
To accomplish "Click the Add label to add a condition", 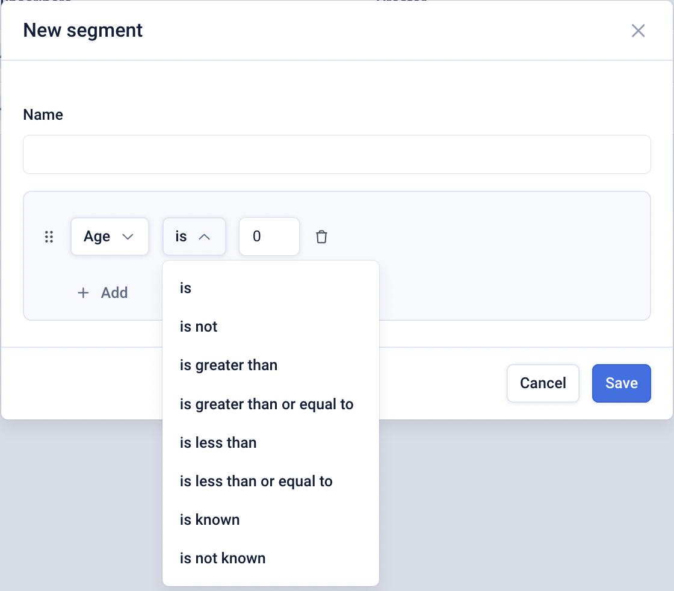I will click(x=114, y=293).
